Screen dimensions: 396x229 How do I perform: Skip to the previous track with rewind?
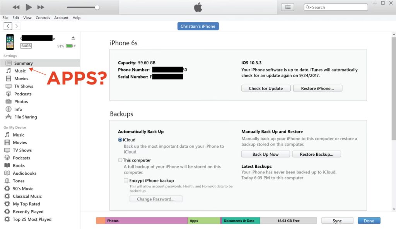pos(16,7)
